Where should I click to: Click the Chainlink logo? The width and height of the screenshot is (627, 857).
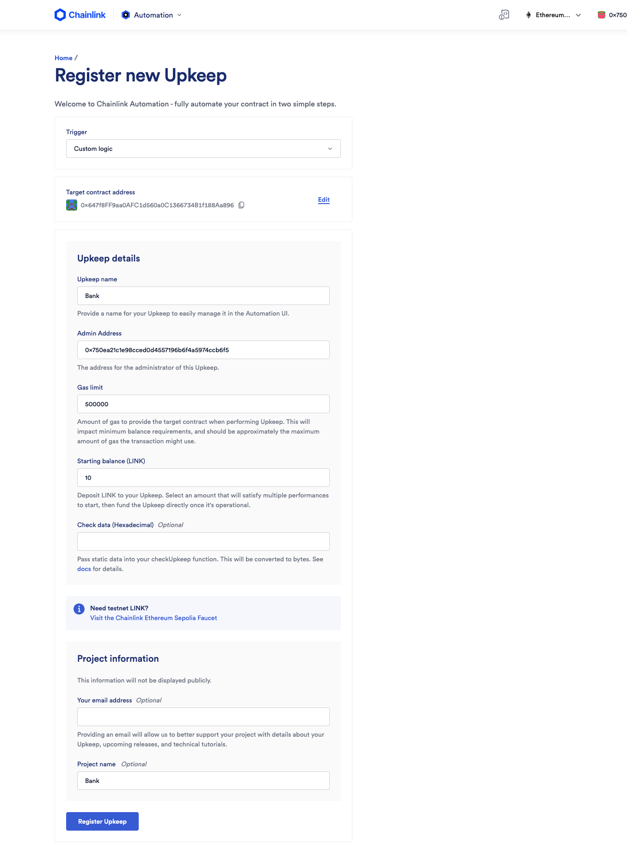point(80,15)
